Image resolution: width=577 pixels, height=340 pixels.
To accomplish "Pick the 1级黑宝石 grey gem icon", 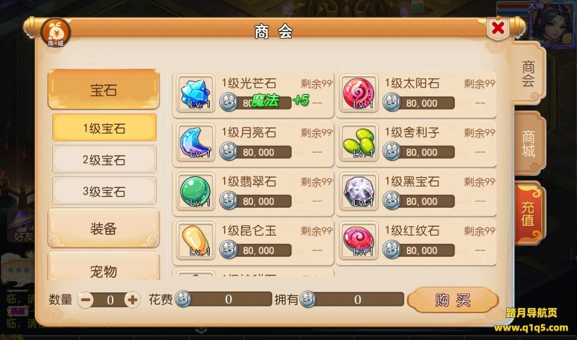I will click(x=358, y=191).
